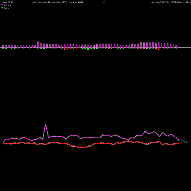The width and height of the screenshot is (191, 191).
Task: Select the 'Volume' legend label
Action: pos(7,5)
